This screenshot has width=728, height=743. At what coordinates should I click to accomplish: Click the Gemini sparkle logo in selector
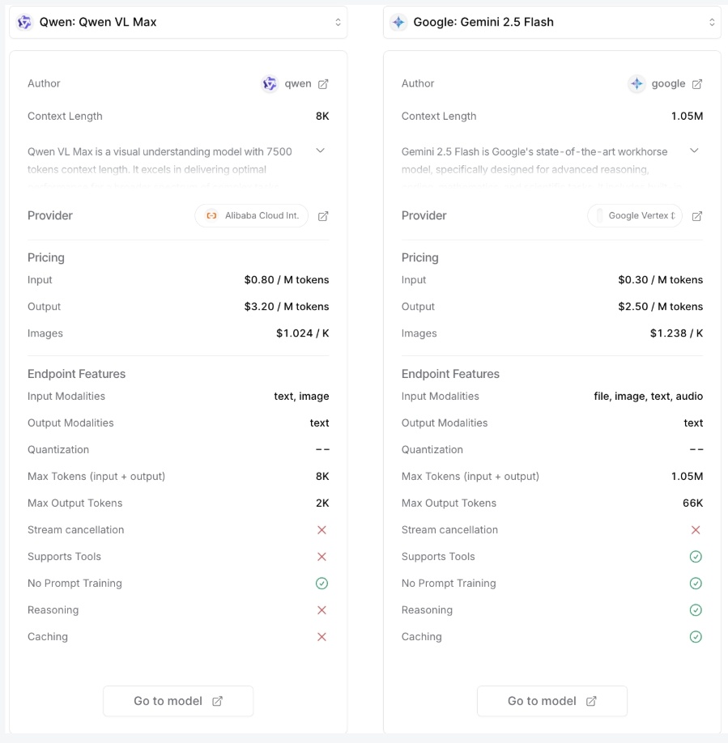(398, 23)
